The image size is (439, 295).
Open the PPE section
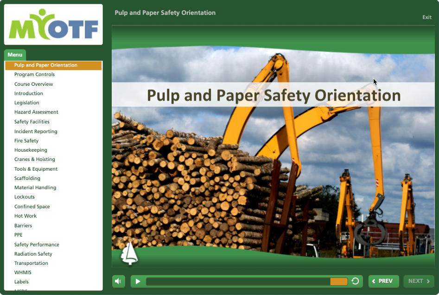click(18, 235)
